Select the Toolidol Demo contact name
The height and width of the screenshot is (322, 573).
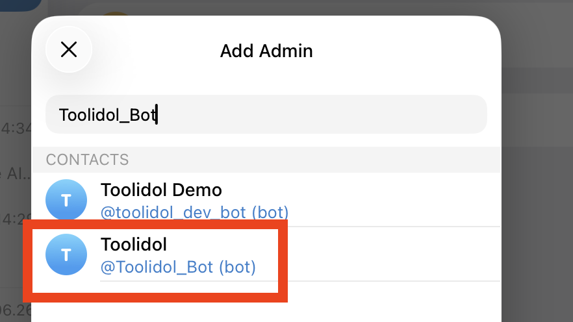pos(161,190)
